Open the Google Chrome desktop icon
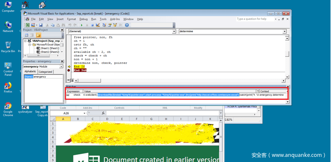331x162 pixels. click(8, 108)
